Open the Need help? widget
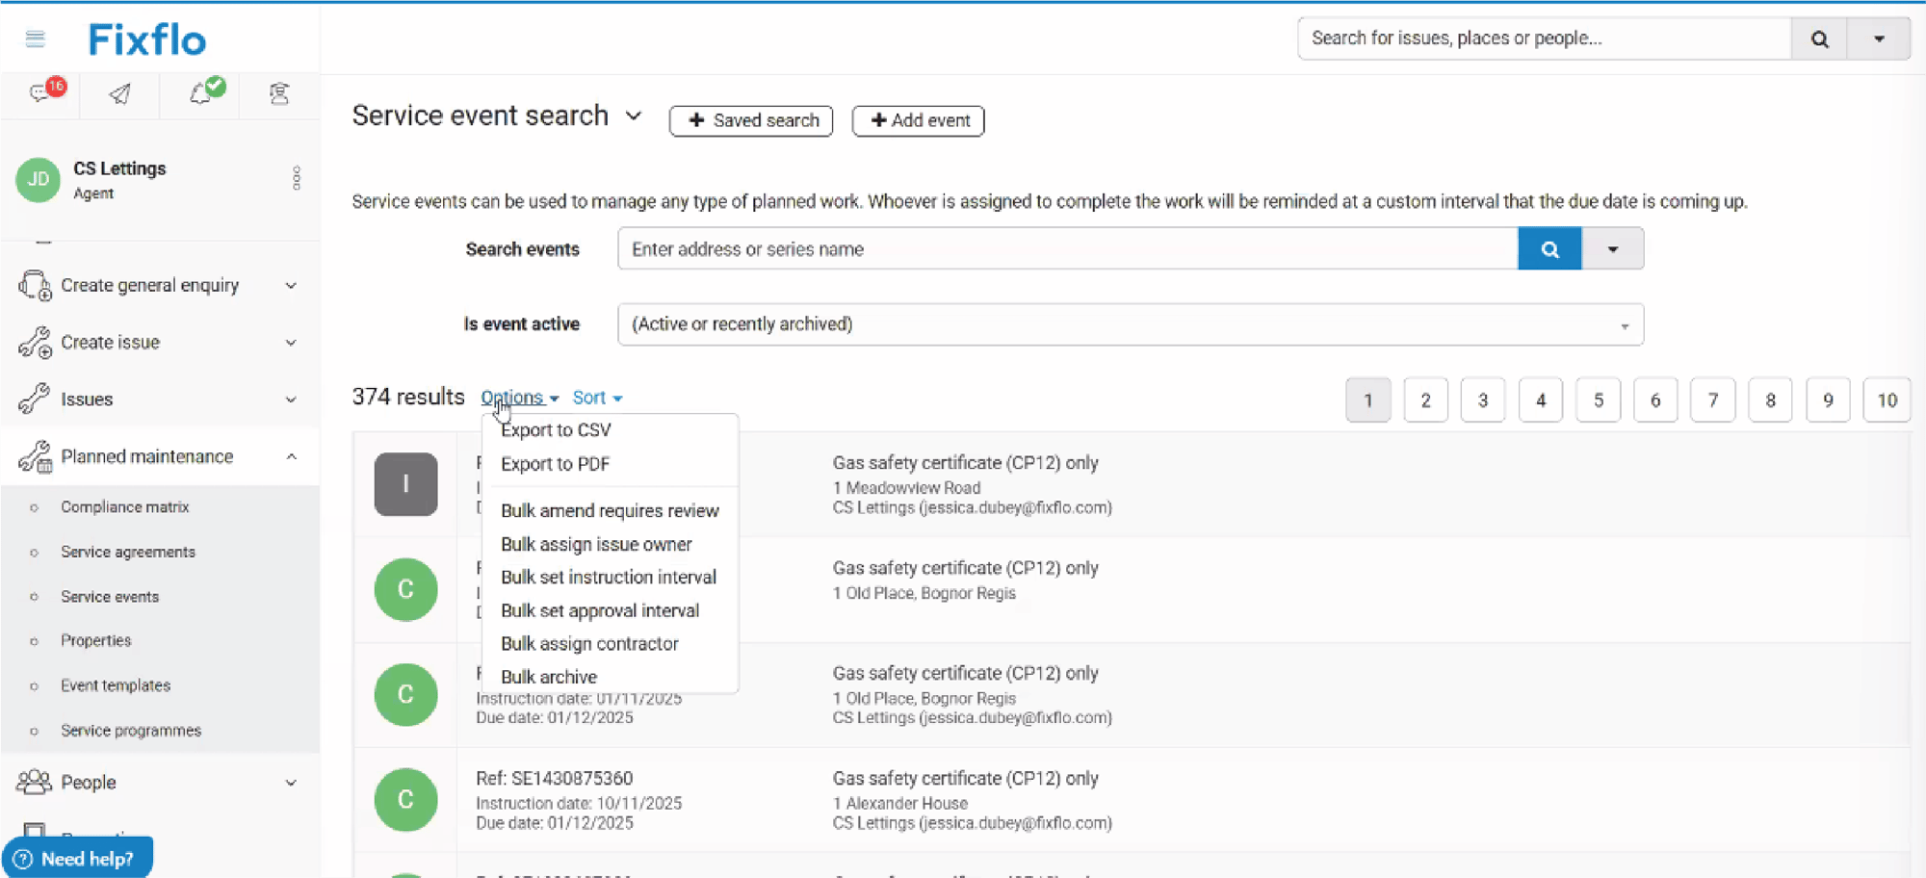This screenshot has width=1926, height=878. [77, 859]
